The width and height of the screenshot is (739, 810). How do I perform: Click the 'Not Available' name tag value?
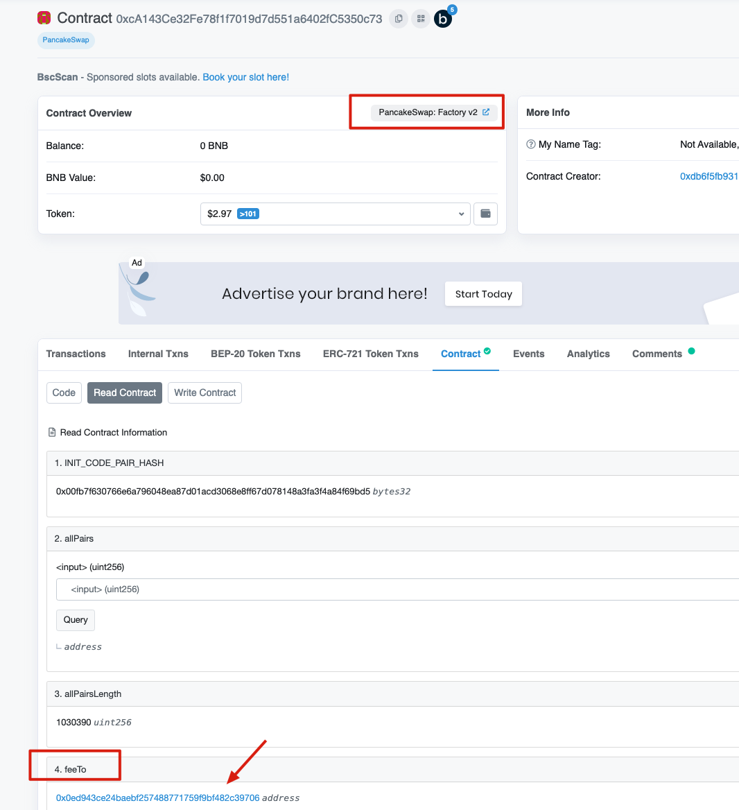(709, 145)
